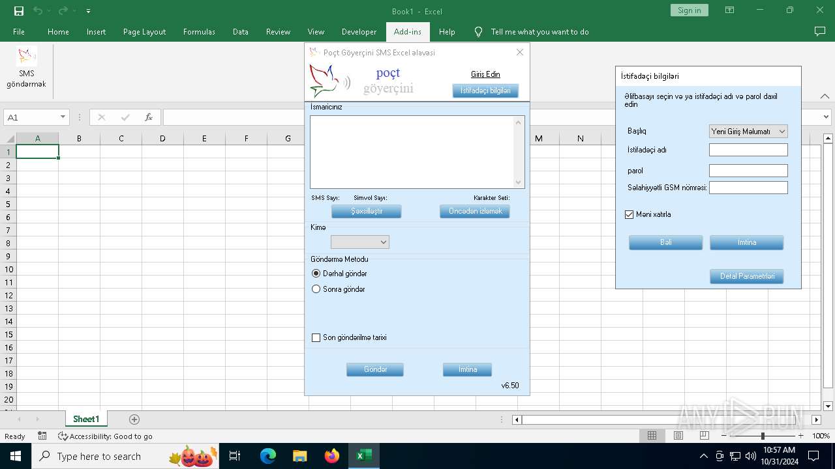Click the zoom slider handle
Viewport: 835px width, 469px height.
[763, 436]
